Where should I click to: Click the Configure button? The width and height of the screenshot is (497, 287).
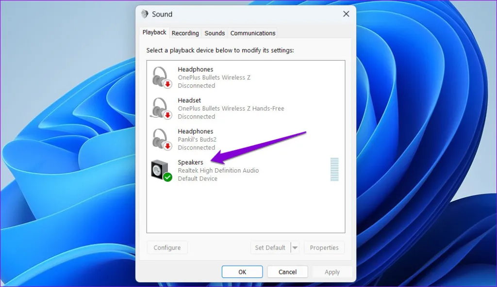tap(167, 248)
